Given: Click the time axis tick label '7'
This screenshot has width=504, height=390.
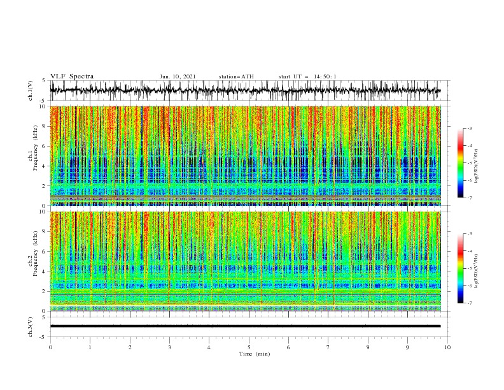Looking at the screenshot, I should pyautogui.click(x=328, y=347).
